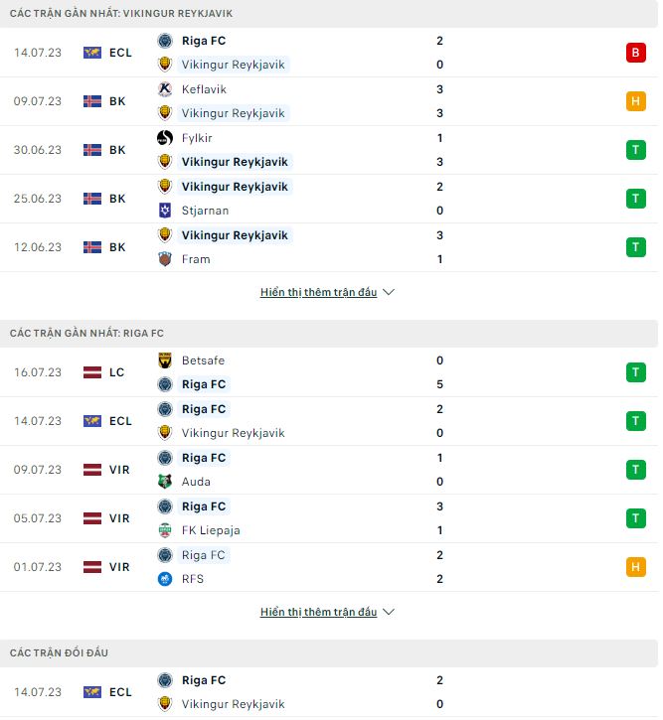Click the Keflavik club logo
This screenshot has height=720, width=663.
(165, 89)
